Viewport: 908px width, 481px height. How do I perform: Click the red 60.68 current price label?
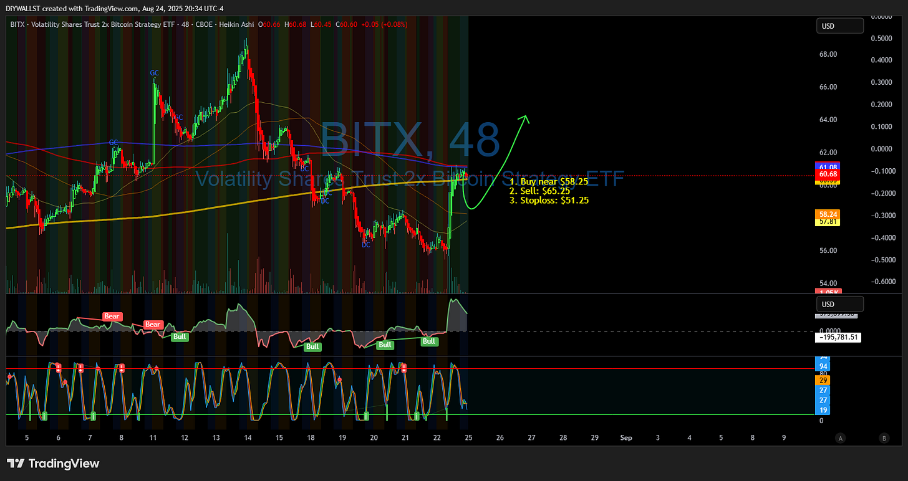[x=828, y=174]
